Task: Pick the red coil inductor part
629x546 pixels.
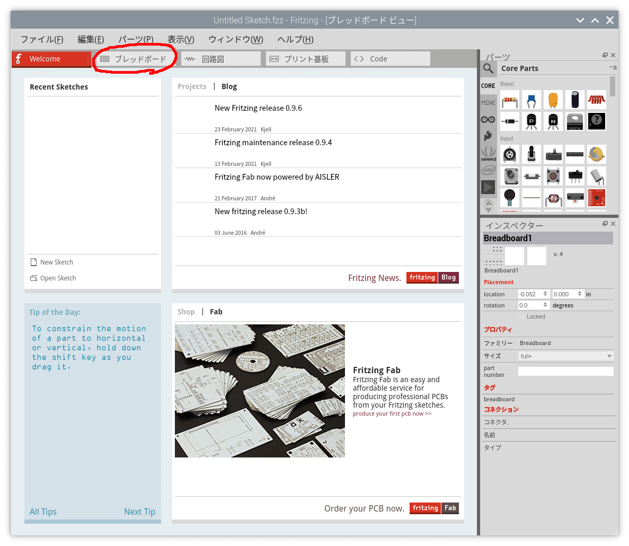Action: coord(597,100)
